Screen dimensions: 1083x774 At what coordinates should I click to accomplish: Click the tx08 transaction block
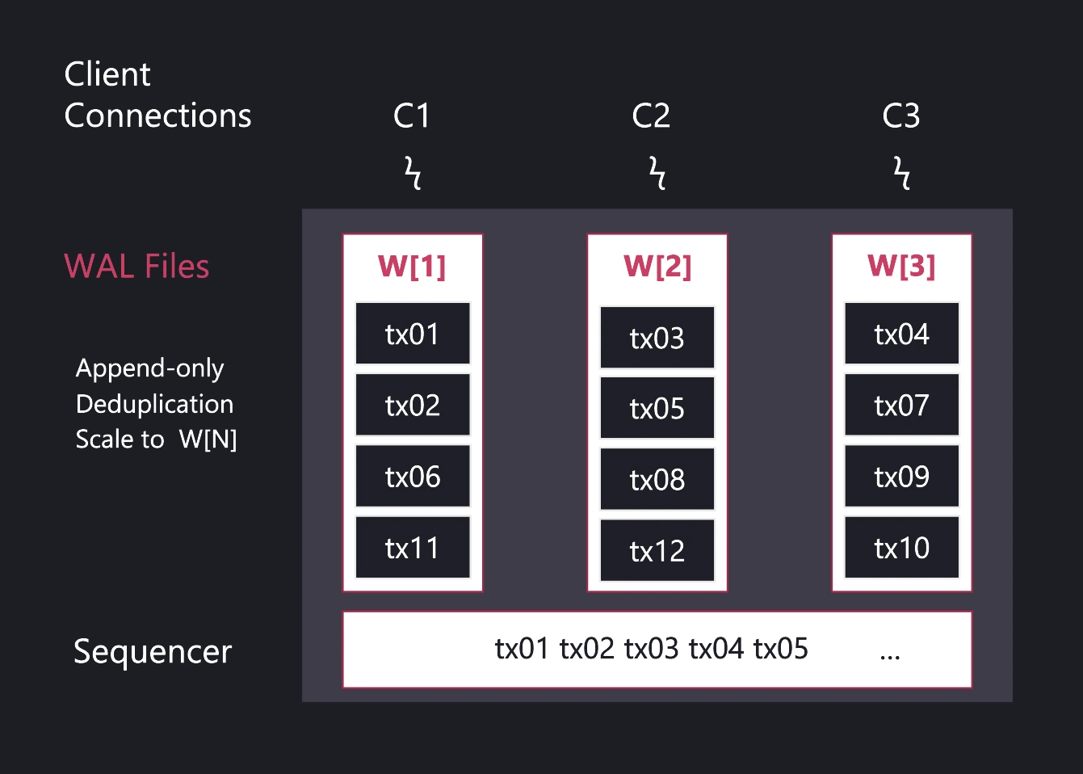pos(657,480)
